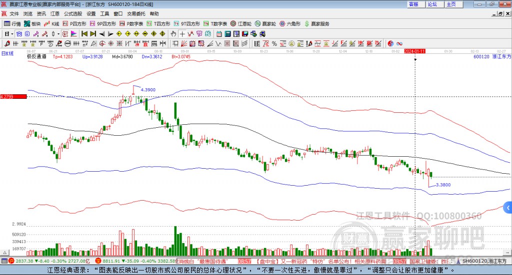This screenshot has height=275, width=512.
Task: Click the 3.3800 low price annotation
Action: click(x=443, y=185)
